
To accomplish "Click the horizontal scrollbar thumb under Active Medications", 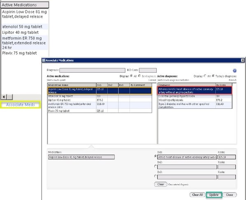I will coord(10,97).
